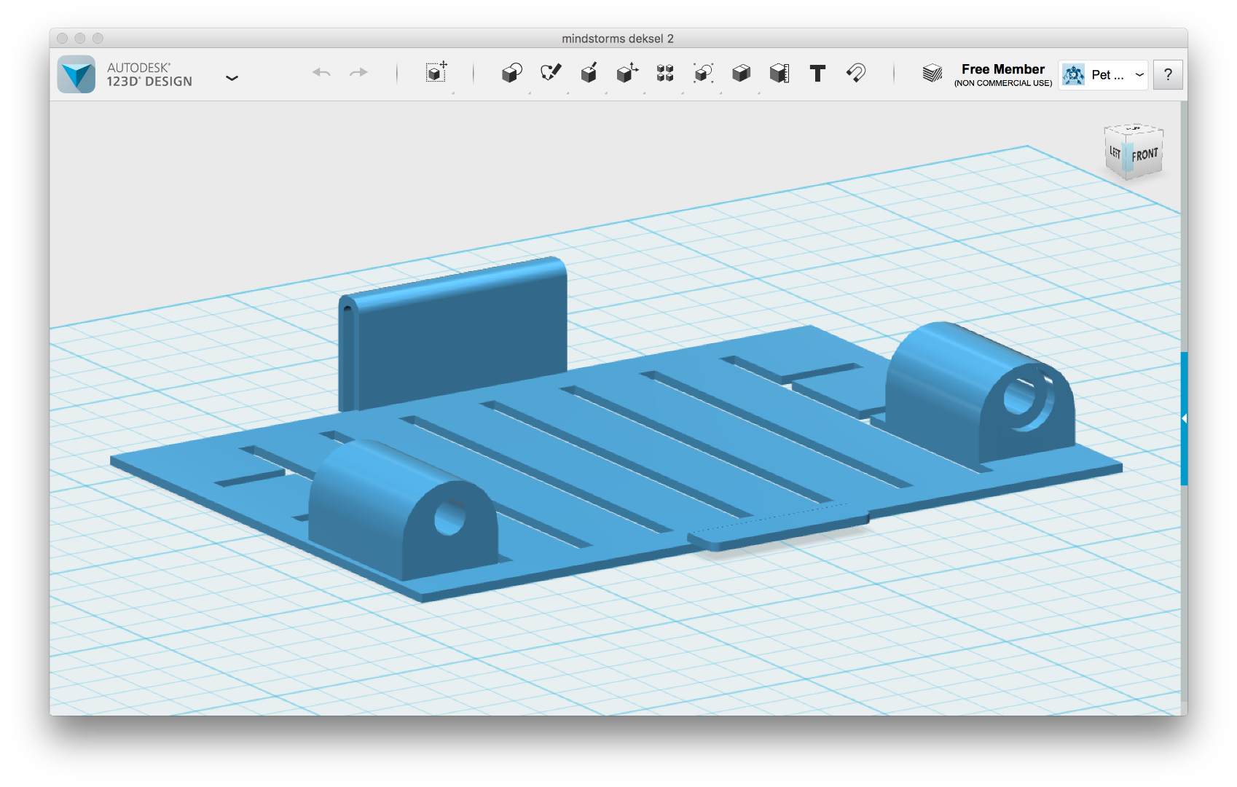This screenshot has width=1237, height=787.
Task: Redo the last action
Action: pos(358,72)
